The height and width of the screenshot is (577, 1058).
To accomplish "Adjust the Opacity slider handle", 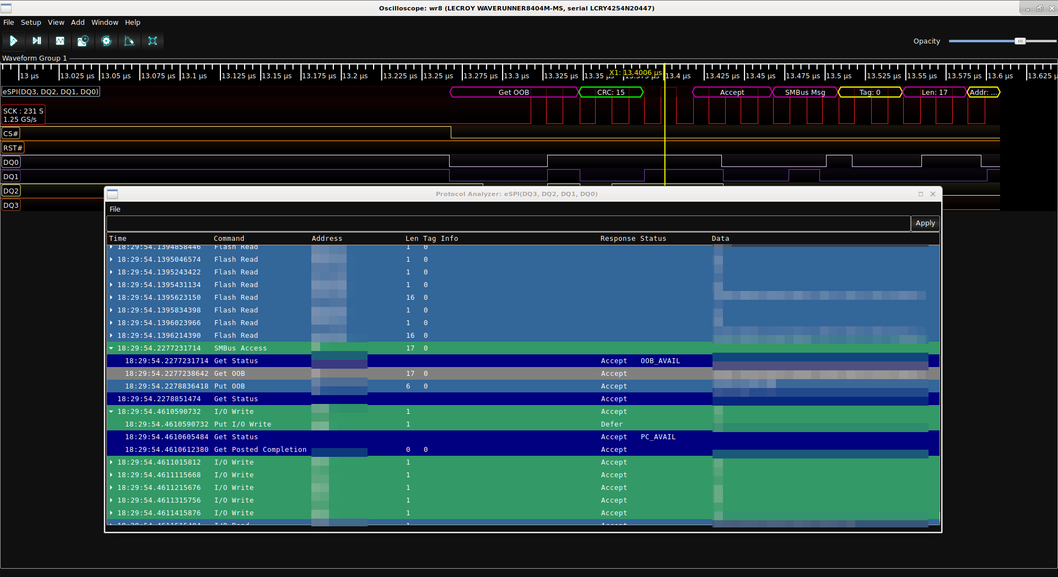I will pos(1020,41).
